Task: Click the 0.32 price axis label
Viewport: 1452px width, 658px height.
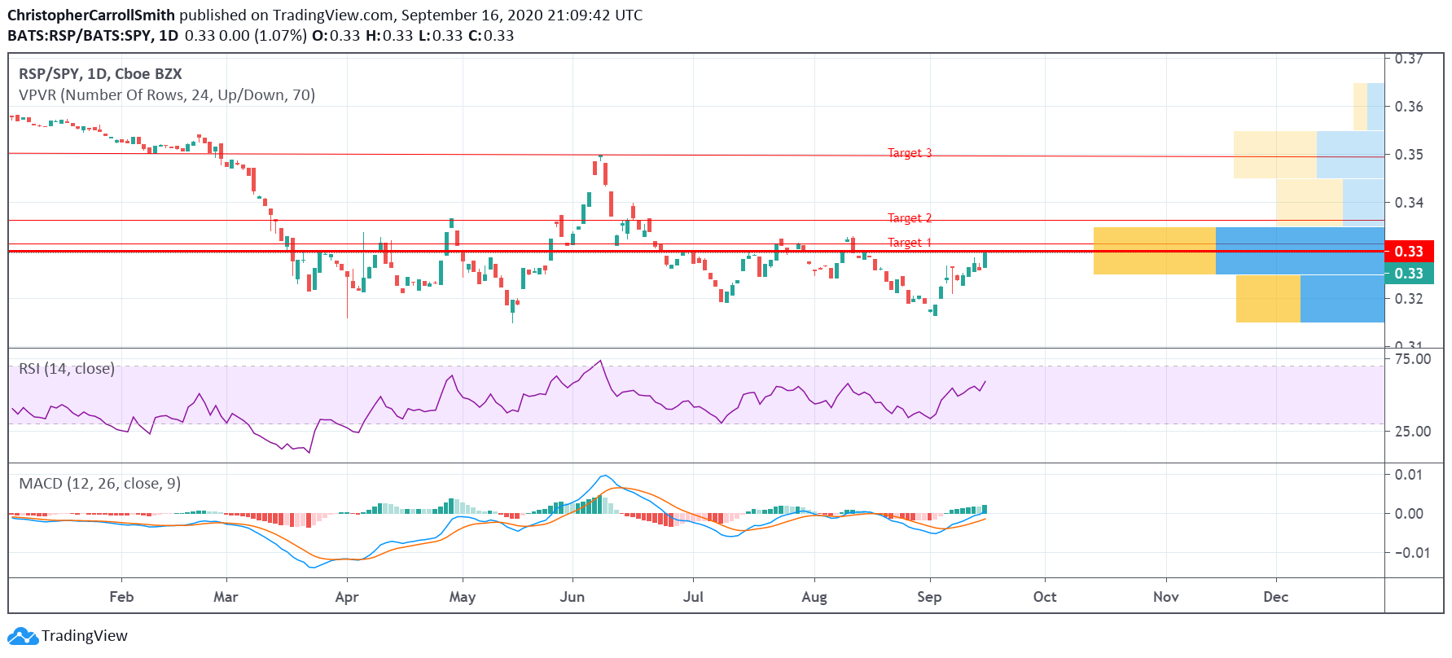Action: pyautogui.click(x=1409, y=299)
